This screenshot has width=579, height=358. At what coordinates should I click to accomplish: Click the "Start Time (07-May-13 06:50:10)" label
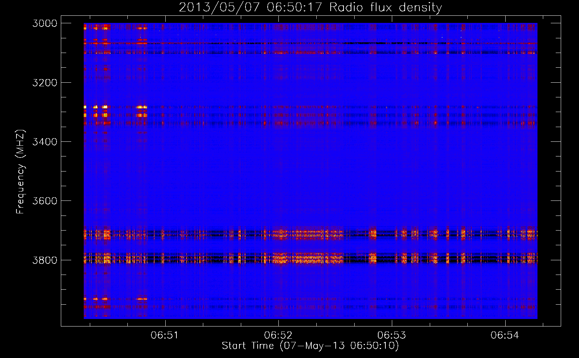point(310,346)
